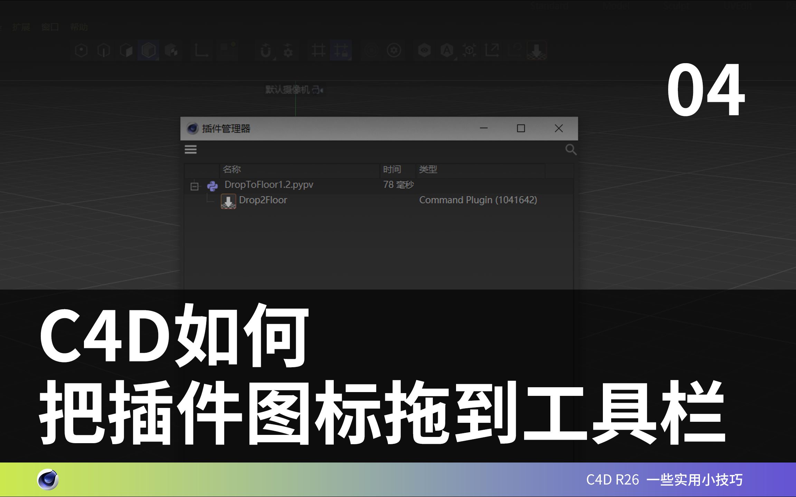
Task: Select the Drop2Floor command plugin entry
Action: pos(263,200)
